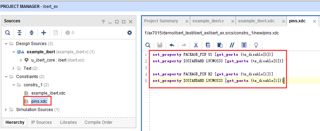Select the pins.xdc editor tab
The image size is (320, 131).
point(297,21)
